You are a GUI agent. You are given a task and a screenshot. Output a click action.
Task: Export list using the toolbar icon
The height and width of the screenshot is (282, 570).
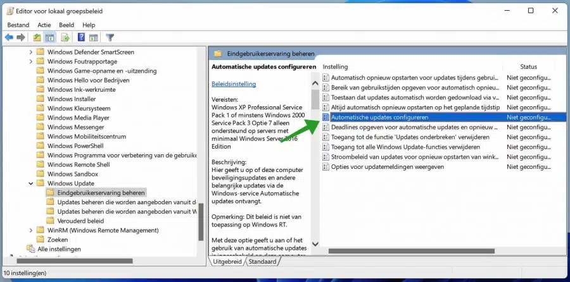pos(65,37)
